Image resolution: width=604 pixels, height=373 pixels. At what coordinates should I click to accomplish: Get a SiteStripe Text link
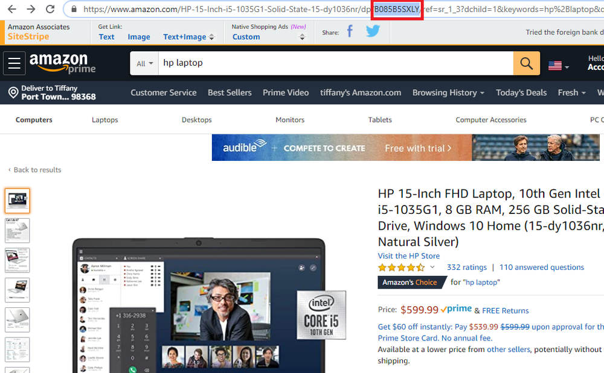coord(106,37)
